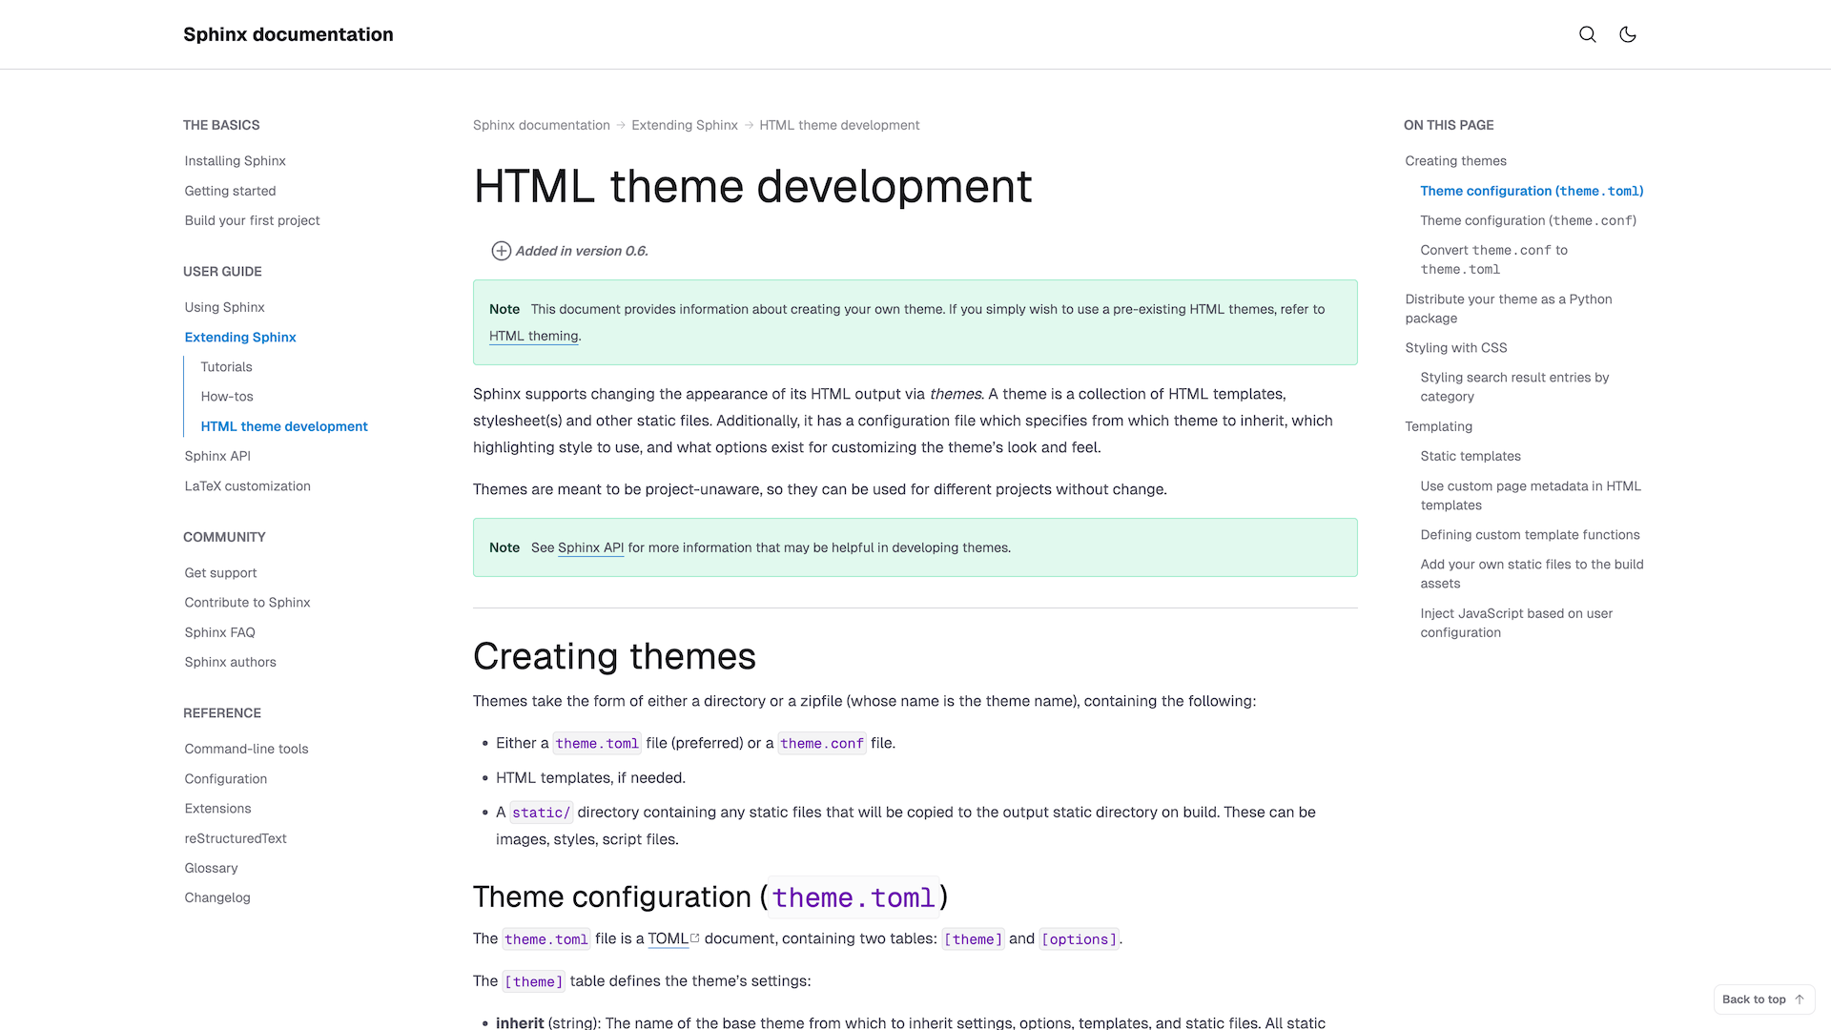The width and height of the screenshot is (1831, 1030).
Task: Click the plus icon beside 'Added in version 0.6'
Action: (500, 250)
